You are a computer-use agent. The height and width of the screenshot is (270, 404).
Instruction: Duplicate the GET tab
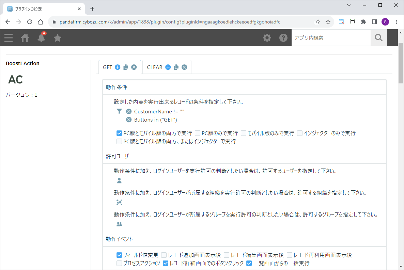[126, 67]
